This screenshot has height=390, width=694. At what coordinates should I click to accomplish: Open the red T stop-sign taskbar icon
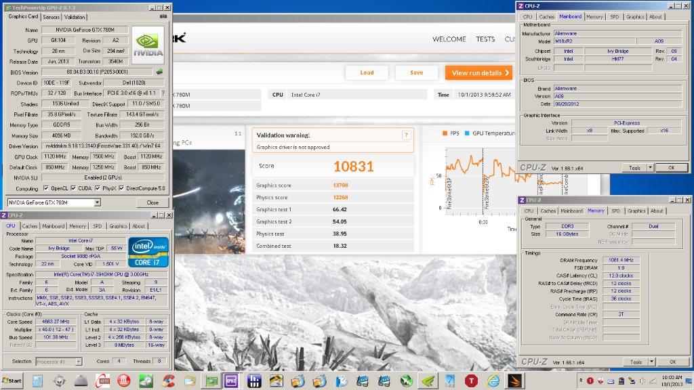click(x=472, y=381)
